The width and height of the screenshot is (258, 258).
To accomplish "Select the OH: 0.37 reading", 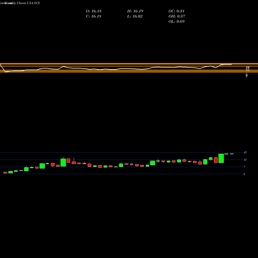I will [177, 17].
